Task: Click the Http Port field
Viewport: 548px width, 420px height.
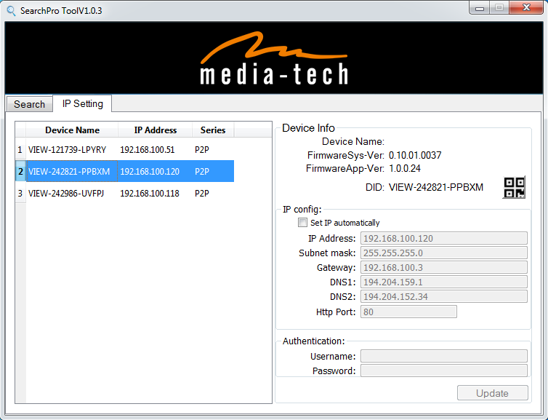Action: pos(408,312)
